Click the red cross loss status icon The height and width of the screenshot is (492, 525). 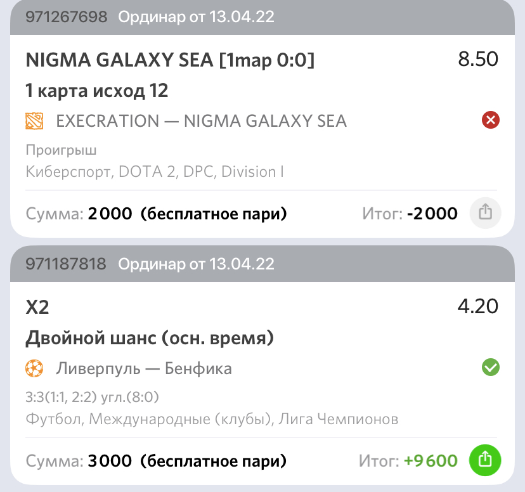(491, 120)
